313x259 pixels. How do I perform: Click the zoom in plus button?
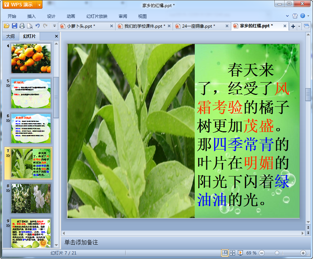coord(303,253)
